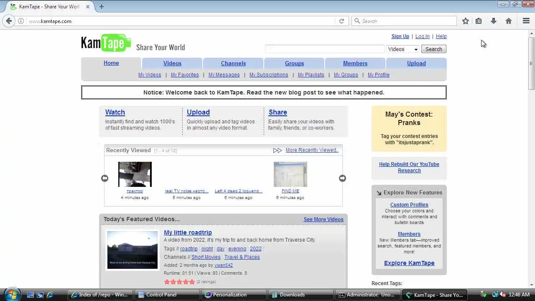Show previous recently viewed videos arrow
The image size is (535, 301).
coord(104,178)
